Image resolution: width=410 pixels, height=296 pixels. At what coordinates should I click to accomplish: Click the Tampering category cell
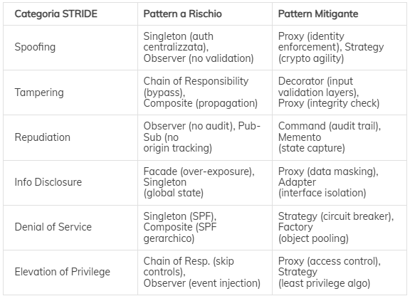[70, 92]
